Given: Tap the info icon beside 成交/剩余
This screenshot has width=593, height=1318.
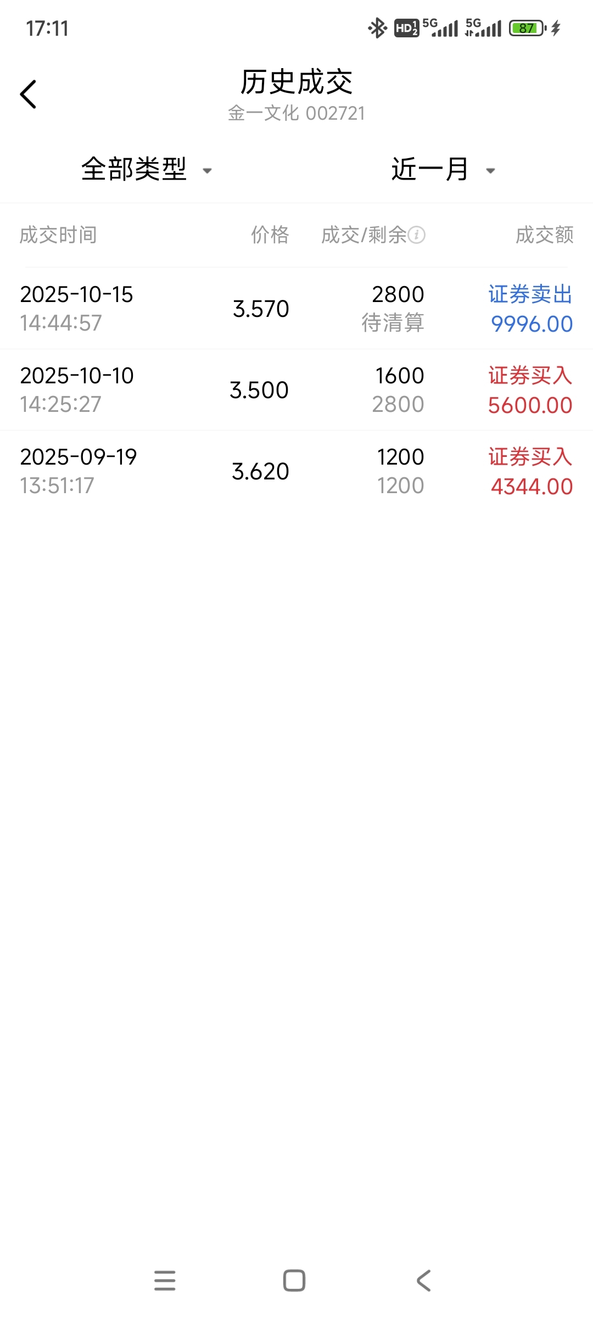Looking at the screenshot, I should click(x=416, y=235).
